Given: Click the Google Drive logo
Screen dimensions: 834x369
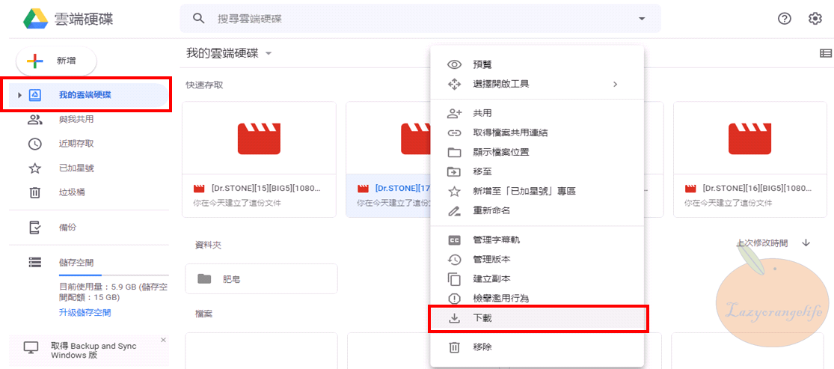Looking at the screenshot, I should (35, 19).
